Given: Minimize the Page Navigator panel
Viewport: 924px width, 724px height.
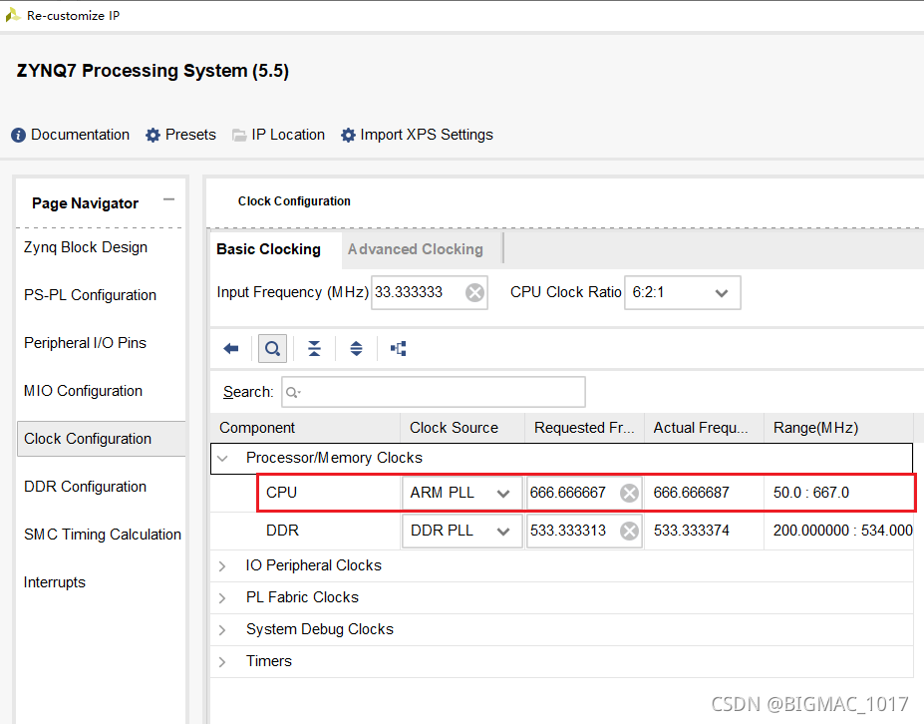Looking at the screenshot, I should tap(169, 199).
